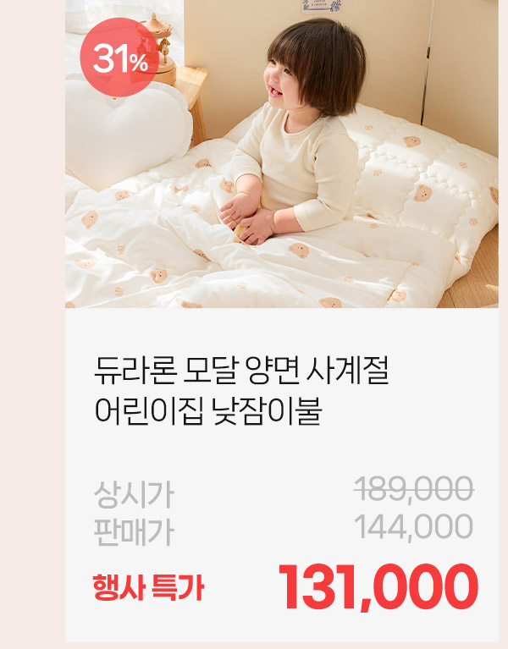The image size is (508, 649).
Task: Click the 31% discount badge
Action: pos(119,58)
